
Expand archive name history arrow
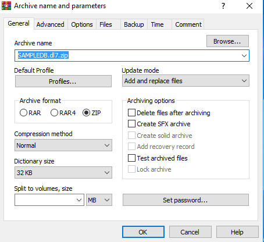coord(244,56)
